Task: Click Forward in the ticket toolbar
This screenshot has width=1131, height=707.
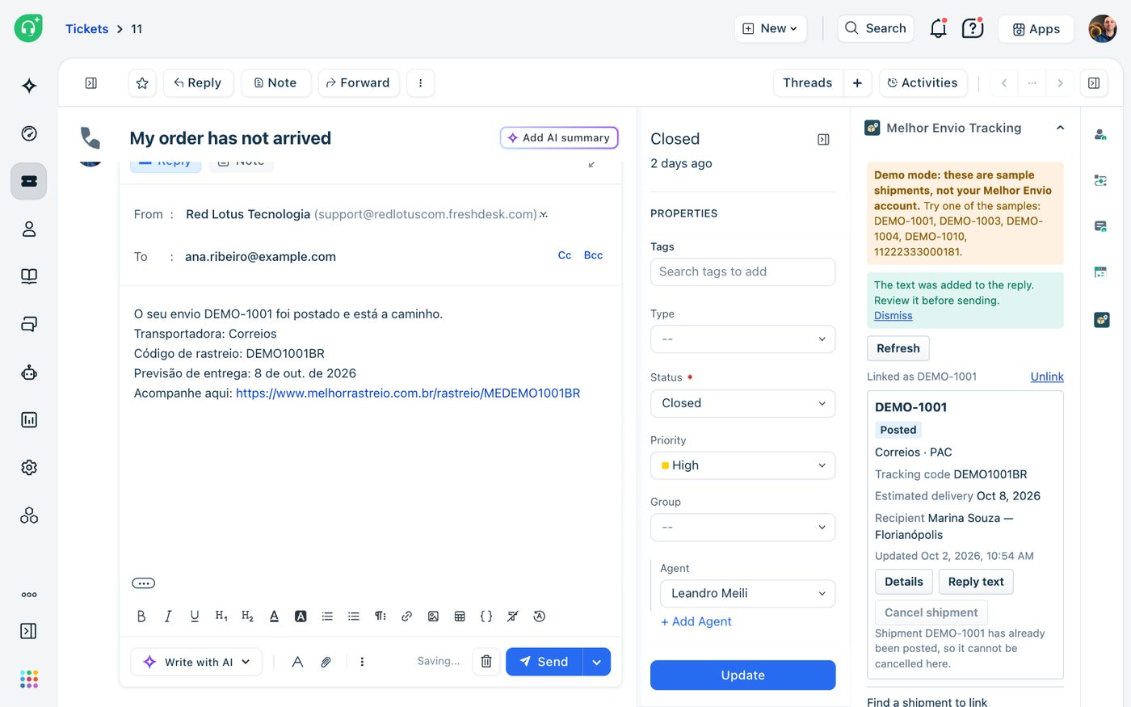Action: point(358,83)
